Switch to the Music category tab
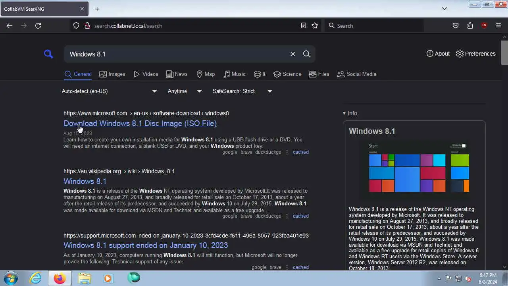This screenshot has height=286, width=508. (x=235, y=74)
